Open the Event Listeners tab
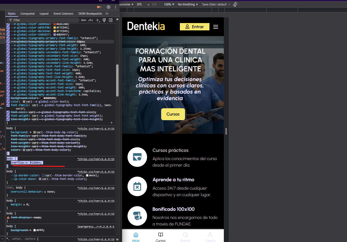The width and height of the screenshot is (347, 242). pos(63,14)
